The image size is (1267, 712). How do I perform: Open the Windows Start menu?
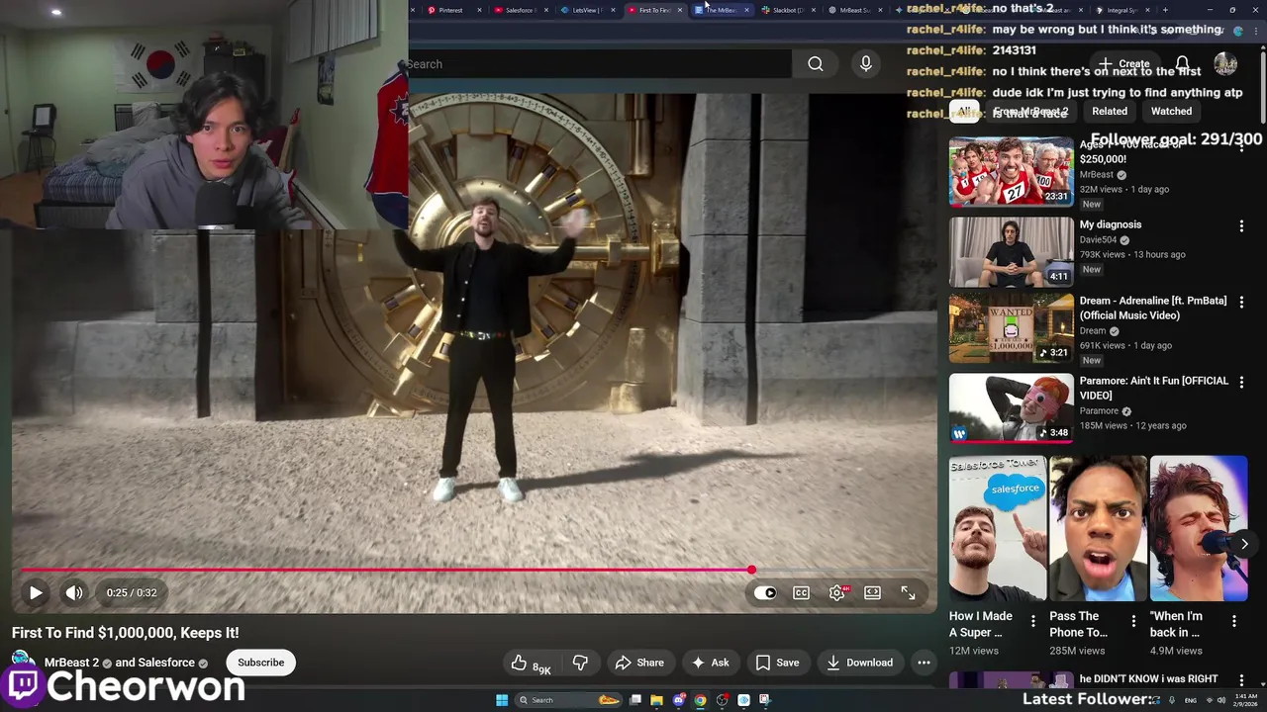(502, 700)
